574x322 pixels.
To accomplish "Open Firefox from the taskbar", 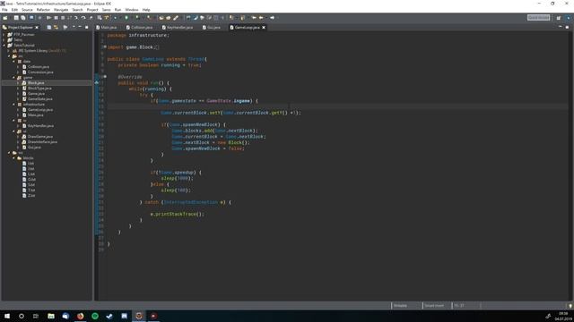I will point(80,316).
